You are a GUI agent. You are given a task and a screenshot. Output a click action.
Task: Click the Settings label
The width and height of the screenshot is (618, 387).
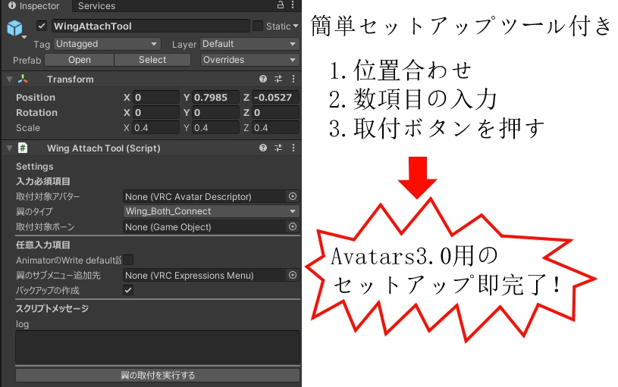coord(34,166)
